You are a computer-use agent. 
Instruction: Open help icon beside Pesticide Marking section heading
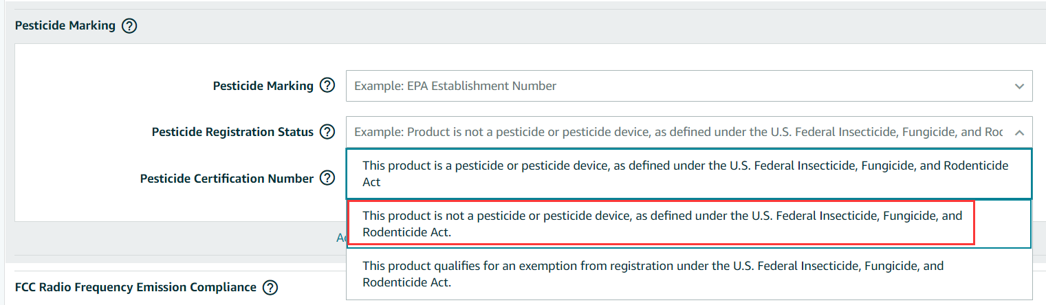click(129, 27)
